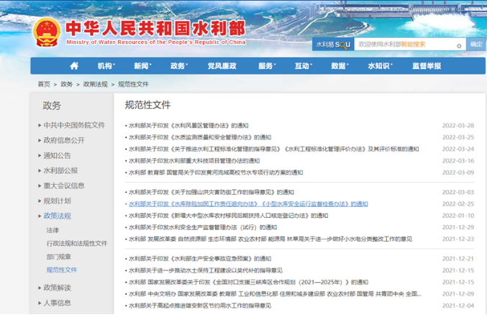Open the 水知识 navigation menu

point(380,66)
